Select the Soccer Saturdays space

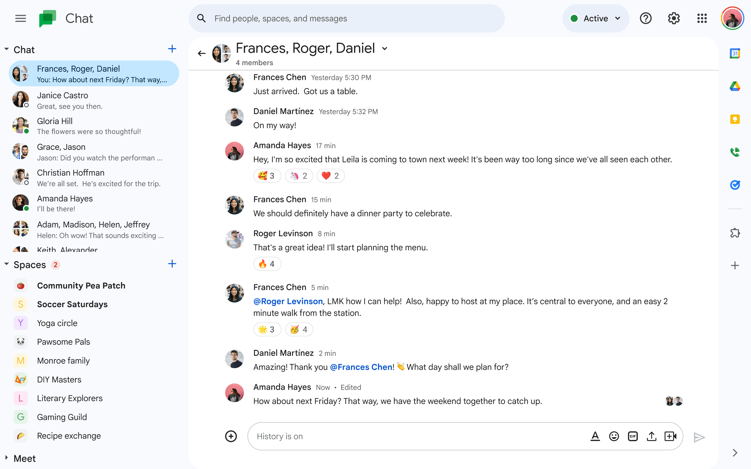(x=73, y=304)
